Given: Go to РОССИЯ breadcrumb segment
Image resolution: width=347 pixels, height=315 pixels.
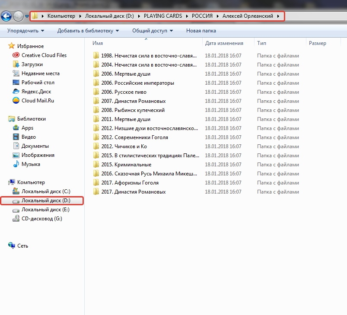Looking at the screenshot, I should pos(202,16).
